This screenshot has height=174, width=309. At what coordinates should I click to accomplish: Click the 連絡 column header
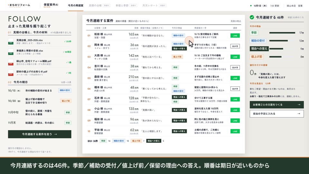tap(235, 28)
